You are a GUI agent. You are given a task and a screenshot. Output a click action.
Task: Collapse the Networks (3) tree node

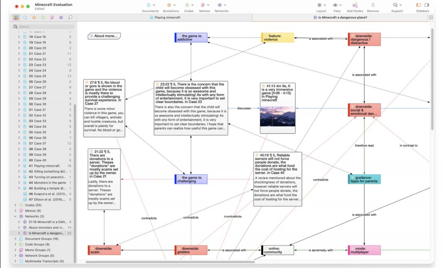pos(15,217)
